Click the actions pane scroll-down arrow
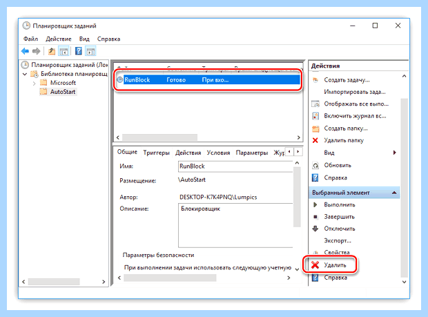The height and width of the screenshot is (317, 428). (405, 282)
